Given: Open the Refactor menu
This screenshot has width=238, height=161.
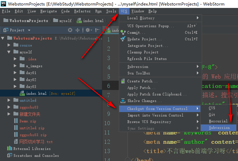Looking at the screenshot, I should tap(82, 11).
